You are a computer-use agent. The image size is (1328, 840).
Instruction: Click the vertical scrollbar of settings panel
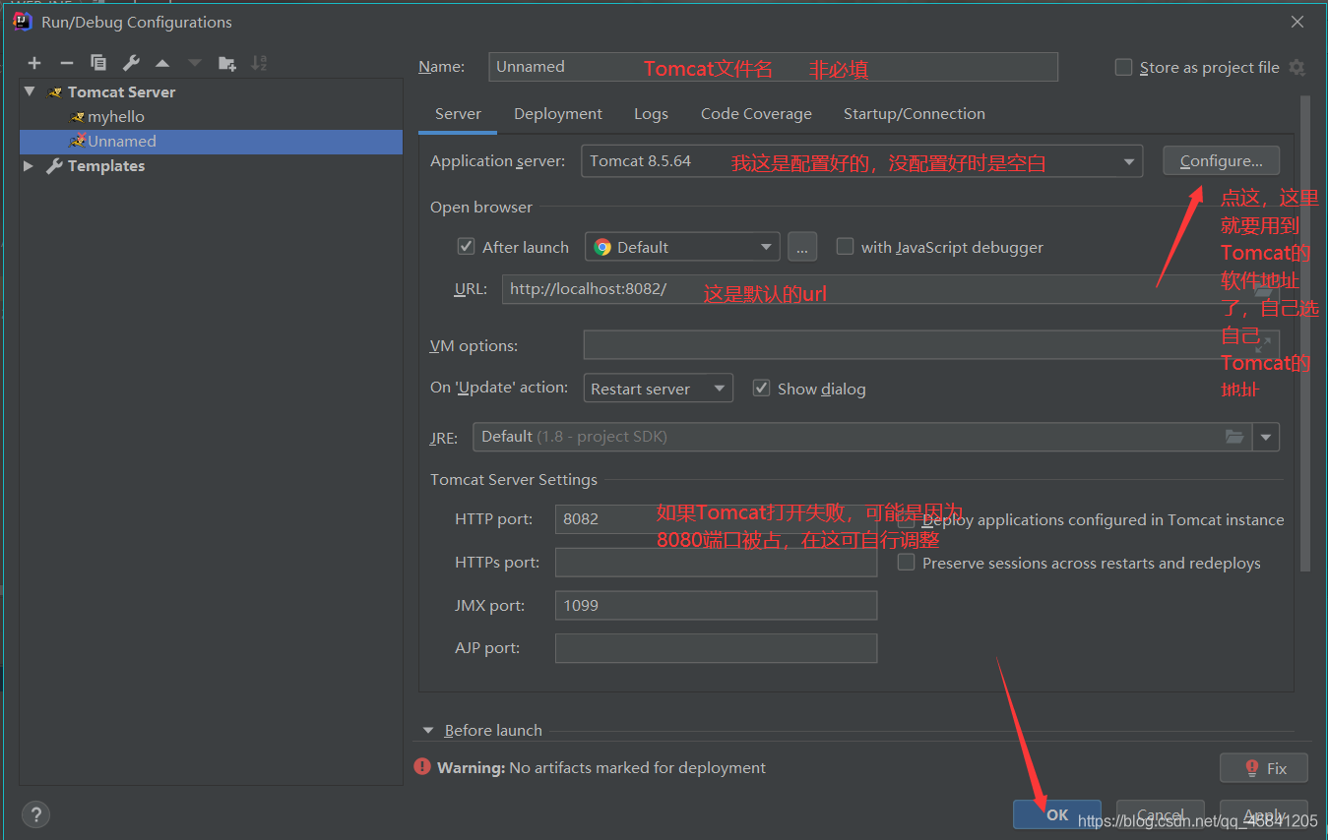[1305, 332]
